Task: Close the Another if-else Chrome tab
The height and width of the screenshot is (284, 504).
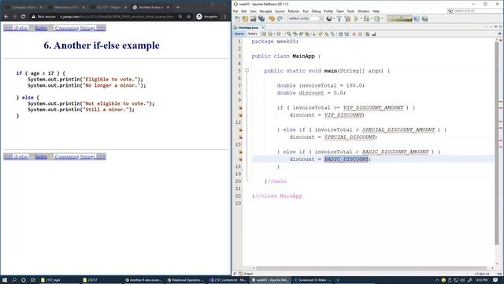Action: [168, 7]
